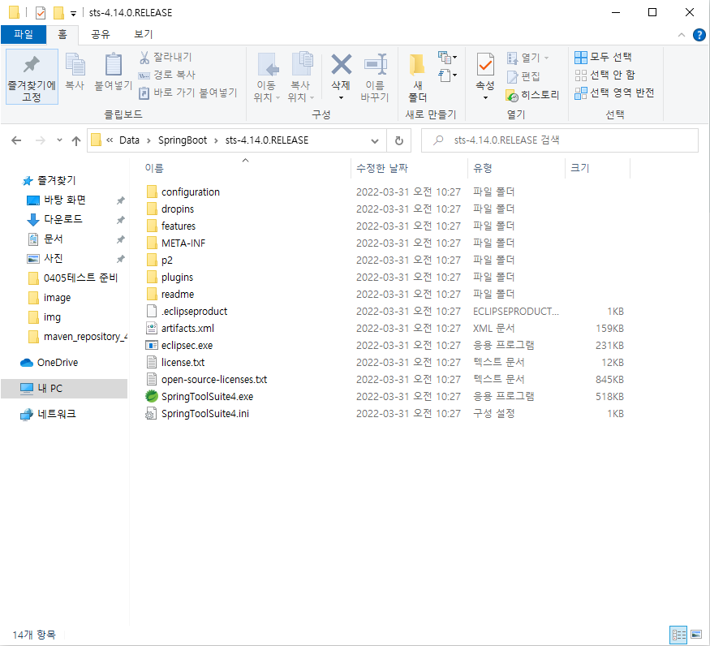Switch to the Share (공유) tab
The width and height of the screenshot is (710, 646).
101,34
